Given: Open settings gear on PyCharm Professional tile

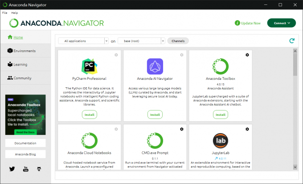Looking at the screenshot, I should (x=116, y=55).
